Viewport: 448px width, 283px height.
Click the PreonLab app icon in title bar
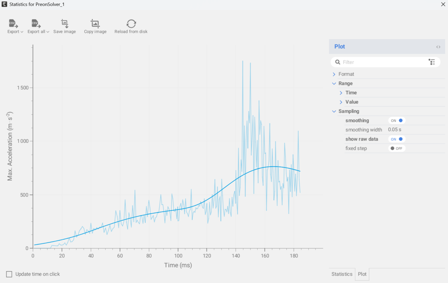tap(4, 4)
